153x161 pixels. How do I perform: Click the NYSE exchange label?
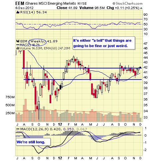click(x=82, y=4)
